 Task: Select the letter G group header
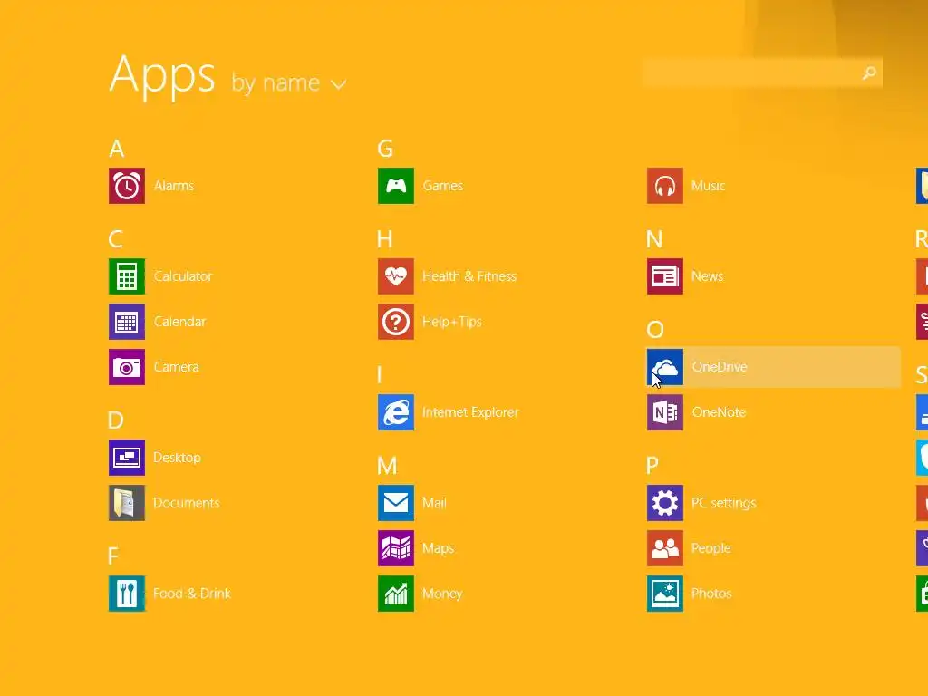coord(385,149)
